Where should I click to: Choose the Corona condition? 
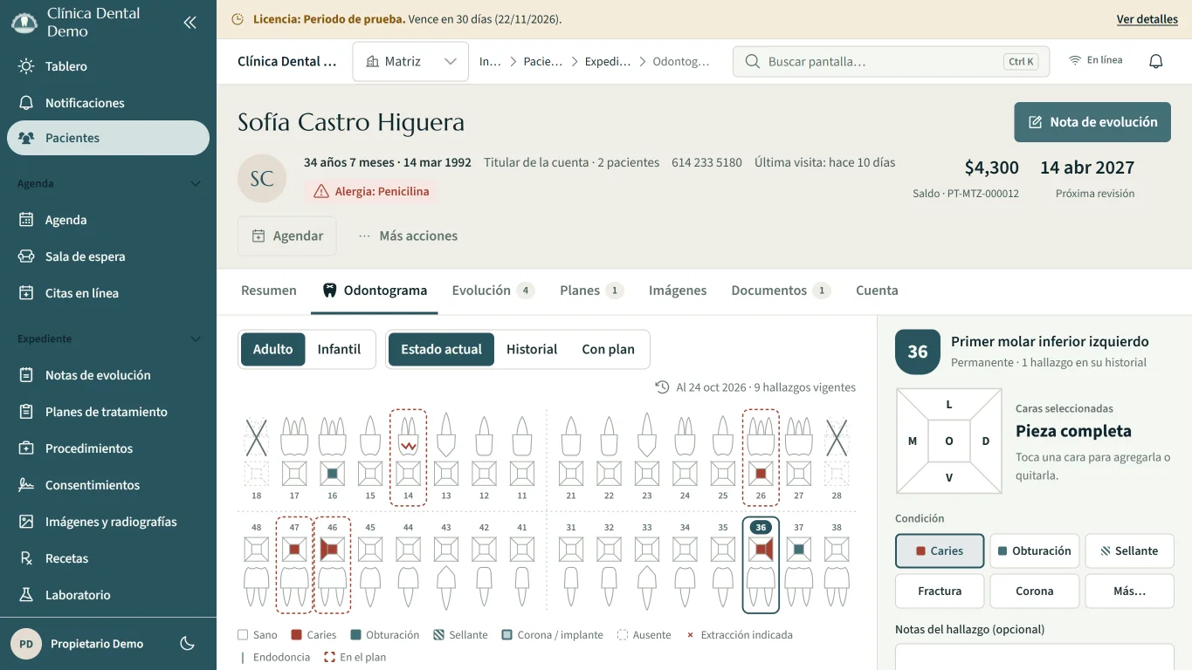(x=1035, y=591)
